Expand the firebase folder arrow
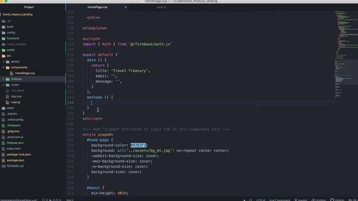 [x=3, y=79]
